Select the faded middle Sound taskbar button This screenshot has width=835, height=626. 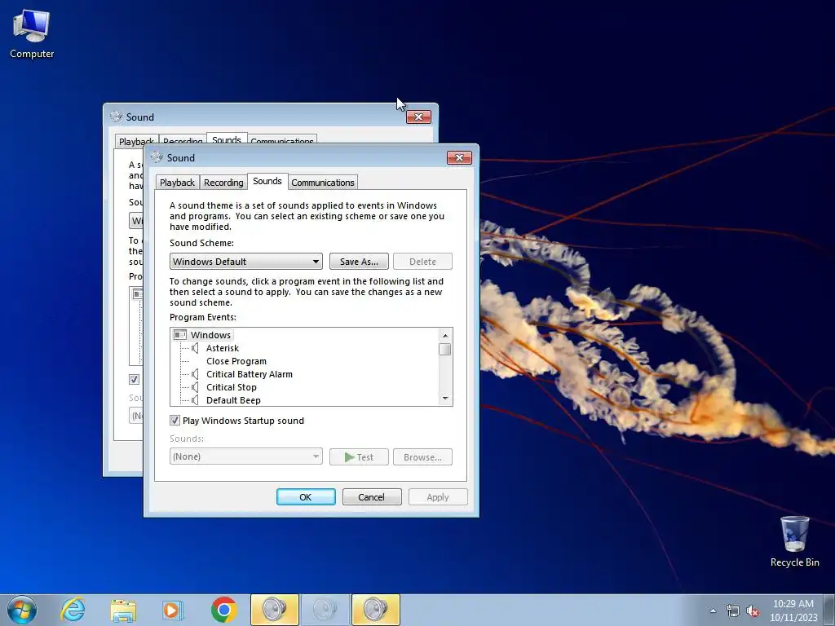(x=325, y=610)
